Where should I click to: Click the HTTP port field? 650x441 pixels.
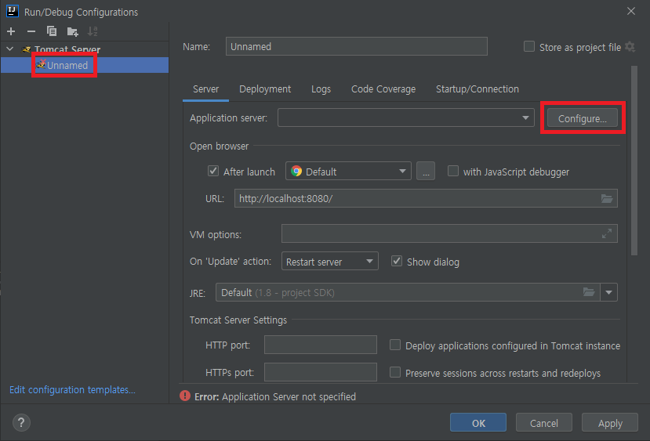pos(321,345)
